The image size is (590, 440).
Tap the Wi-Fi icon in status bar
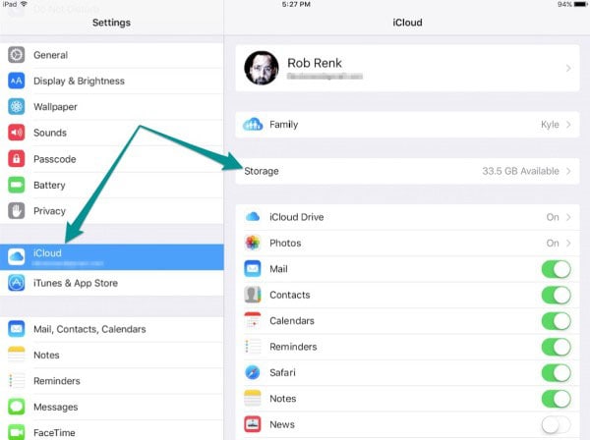point(24,4)
